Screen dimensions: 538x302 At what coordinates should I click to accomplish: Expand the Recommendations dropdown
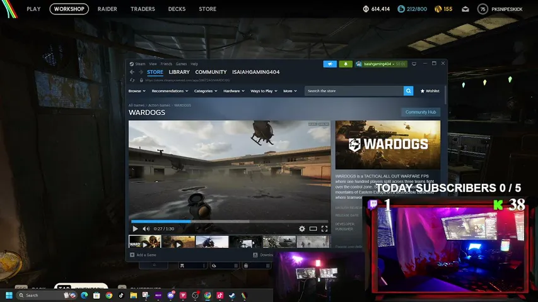pos(170,91)
